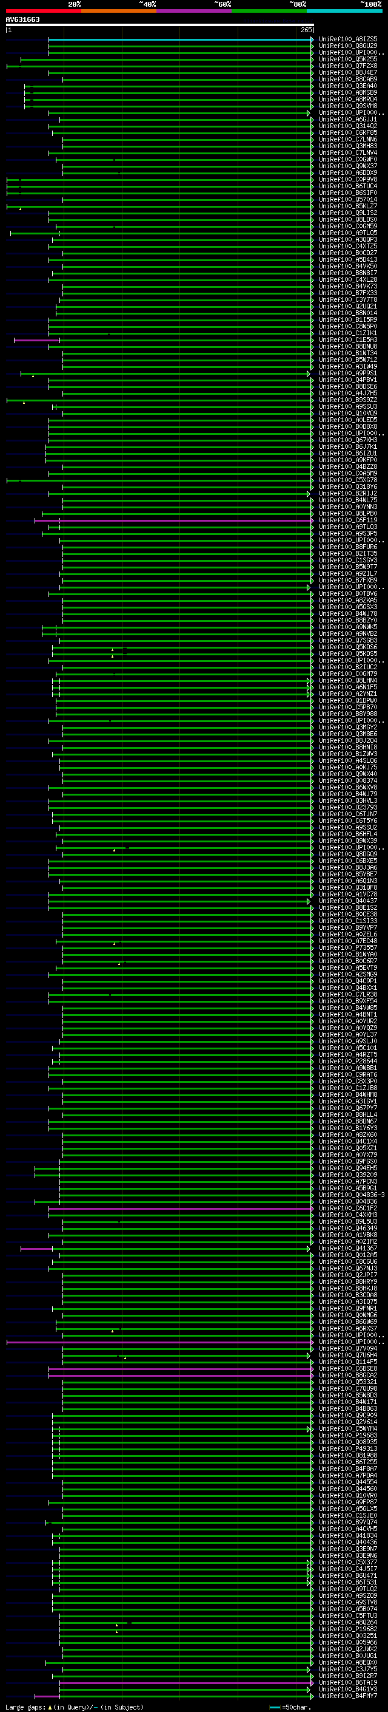Viewport: 388px width, 1712px height.
Task: Select the label UniRef100_A6GJJ1
Action: click(x=348, y=120)
